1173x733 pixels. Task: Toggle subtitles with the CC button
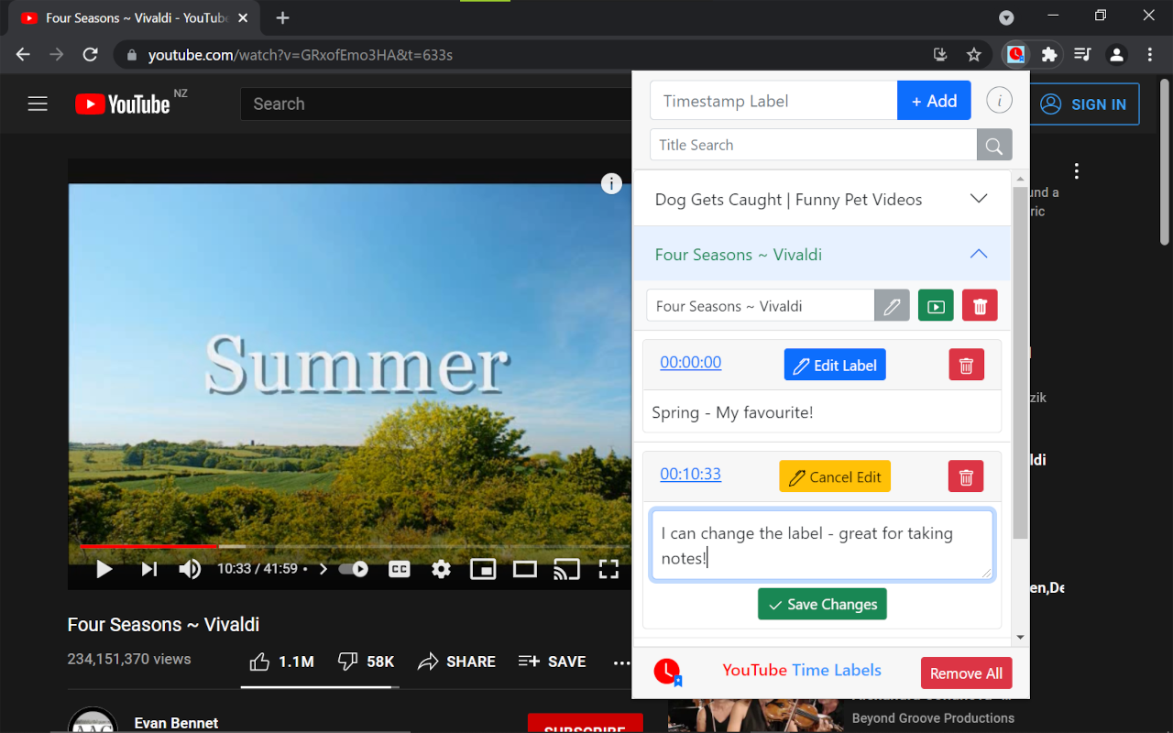[x=399, y=569]
